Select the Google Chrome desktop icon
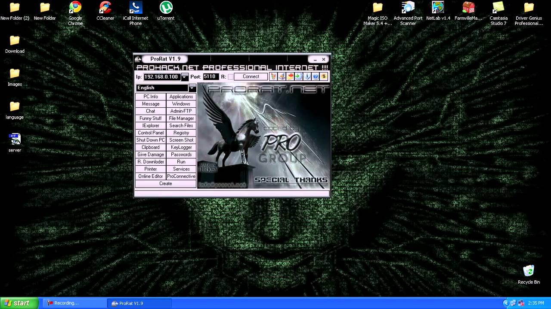 pos(75,13)
